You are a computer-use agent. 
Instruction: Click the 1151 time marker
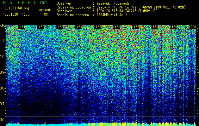point(22,27)
